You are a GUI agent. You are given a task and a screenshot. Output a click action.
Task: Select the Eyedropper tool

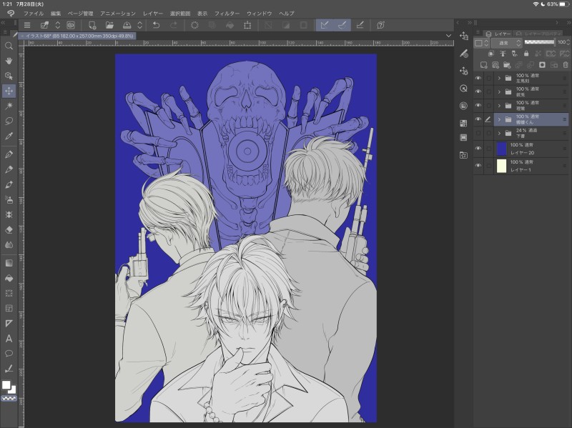pos(9,136)
